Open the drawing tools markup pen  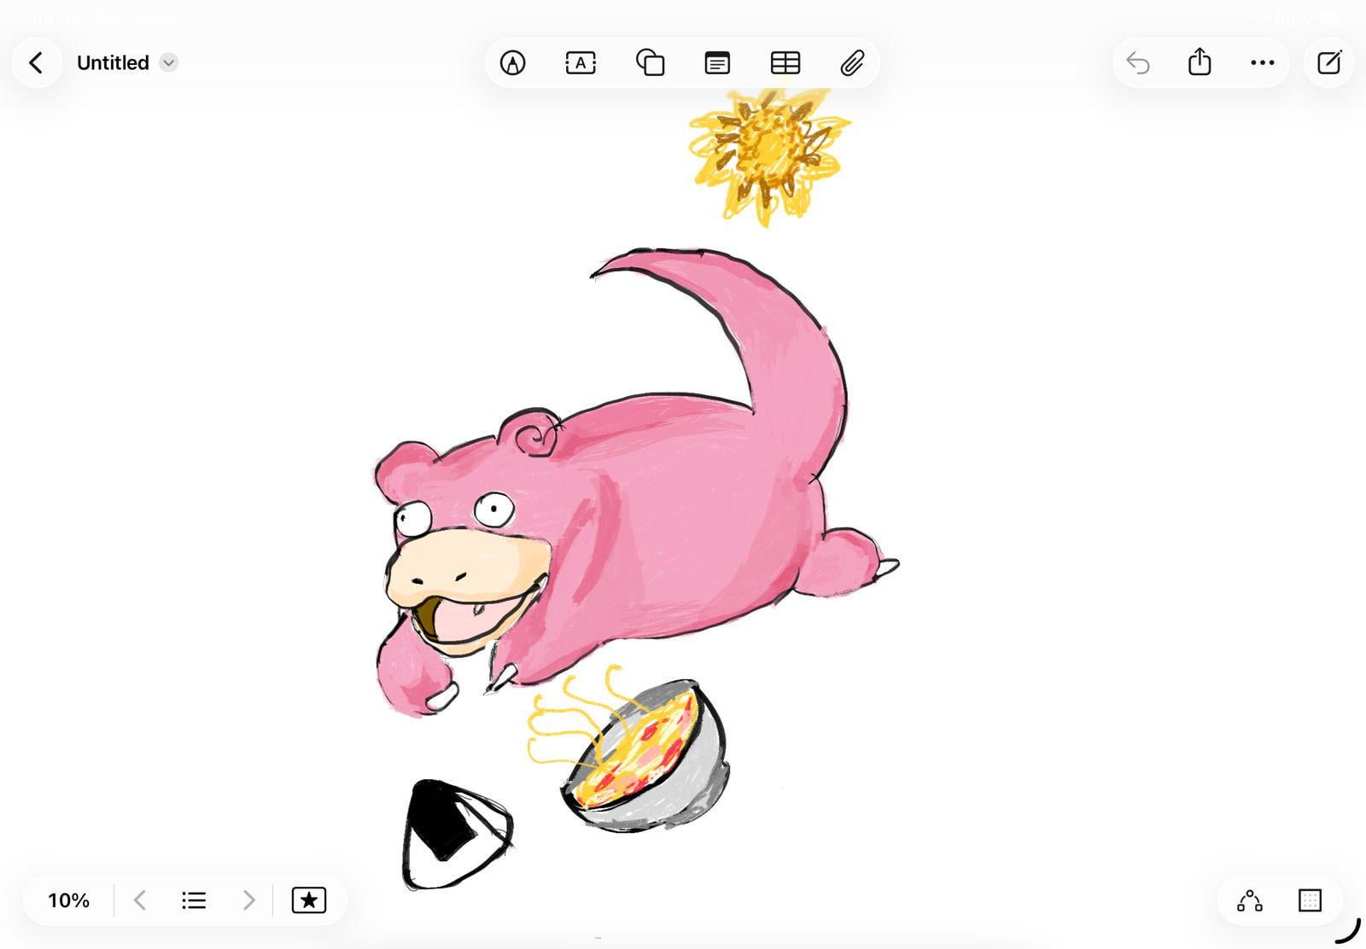[x=512, y=63]
